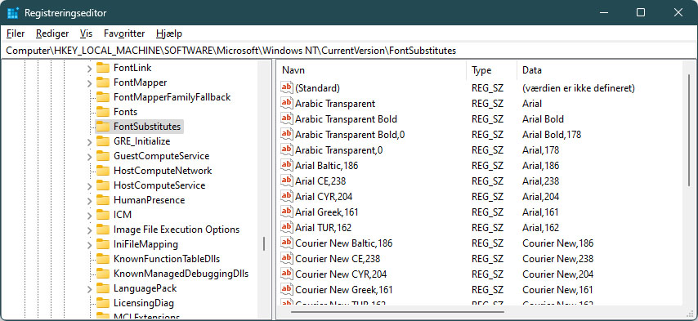698x321 pixels.
Task: Click the Arial Greek,161 value icon
Action: pos(287,212)
